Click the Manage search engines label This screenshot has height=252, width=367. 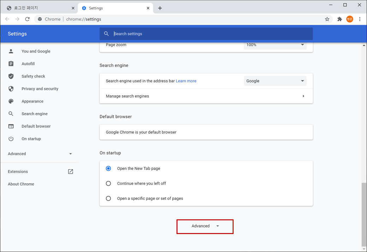pyautogui.click(x=127, y=96)
